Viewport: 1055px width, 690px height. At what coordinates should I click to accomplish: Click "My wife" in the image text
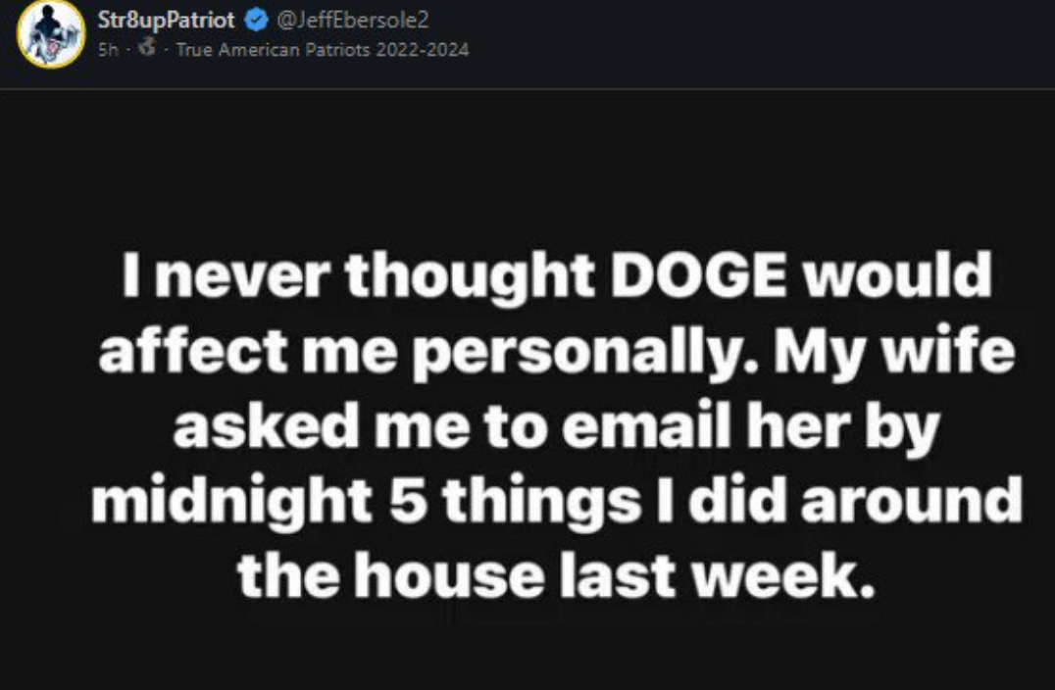894,353
